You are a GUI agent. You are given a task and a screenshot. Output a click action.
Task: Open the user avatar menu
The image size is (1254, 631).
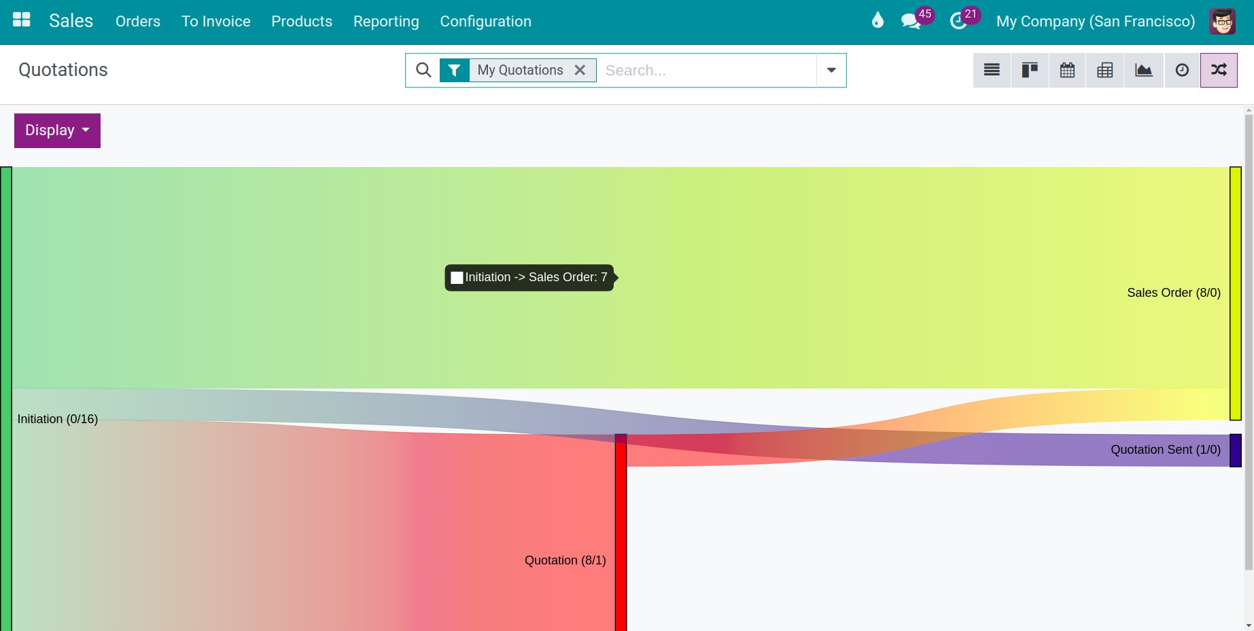1222,21
